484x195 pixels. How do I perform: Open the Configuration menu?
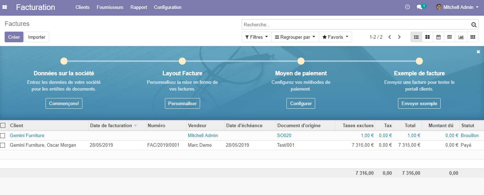click(x=167, y=7)
